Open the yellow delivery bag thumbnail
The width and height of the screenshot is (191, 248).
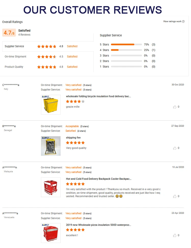tap(51, 105)
